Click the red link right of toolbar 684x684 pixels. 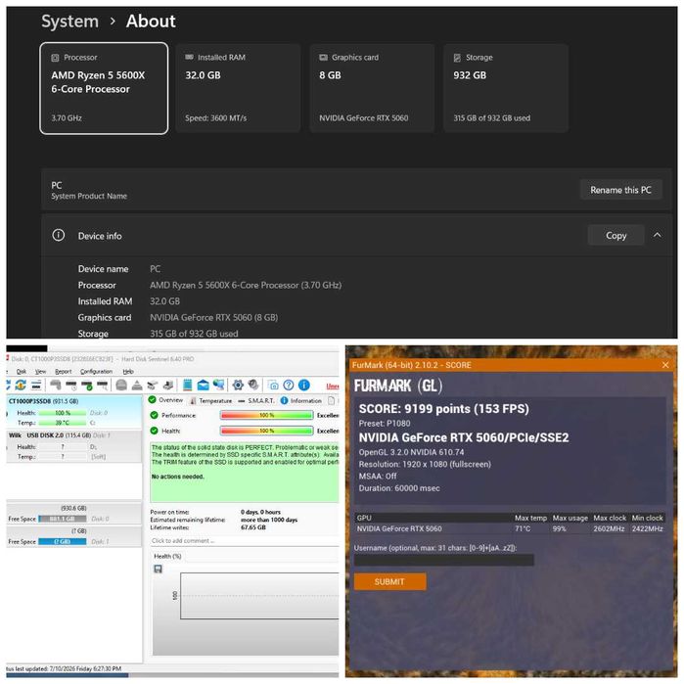click(333, 387)
